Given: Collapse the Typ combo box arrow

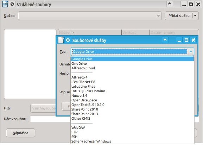Looking at the screenshot, I should coord(191,51).
